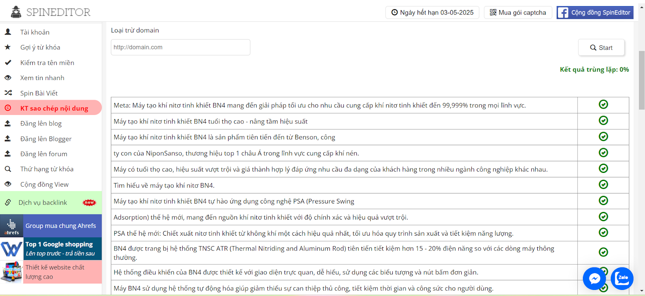This screenshot has height=296, width=645.
Task: Open Đăng lên Blogger menu item
Action: 46,139
